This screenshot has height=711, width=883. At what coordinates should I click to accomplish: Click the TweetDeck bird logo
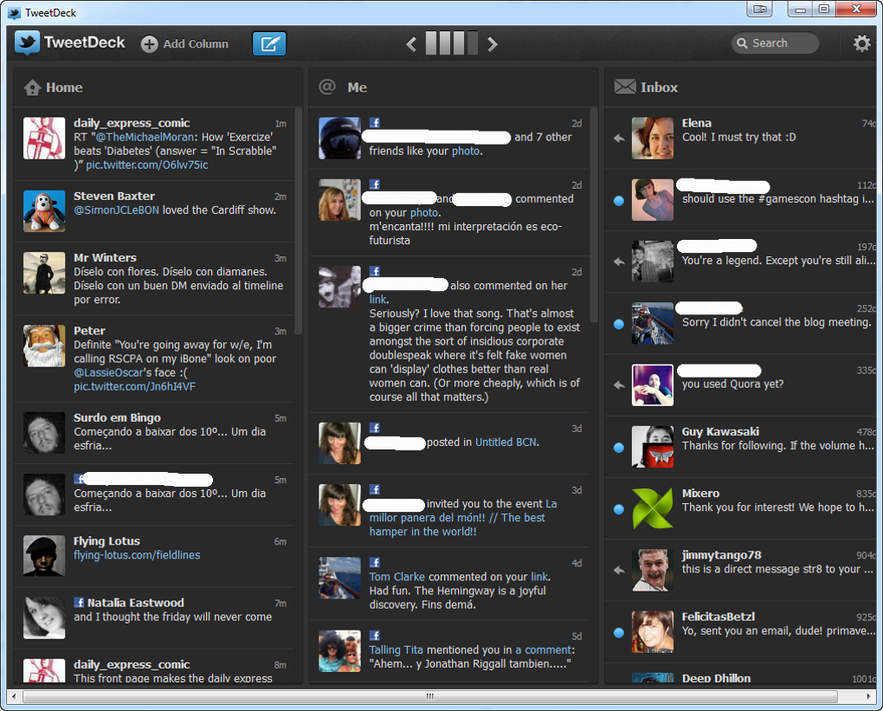(27, 42)
